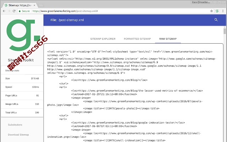Viewport: 227px width, 142px height.
Task: Click the search magnifier in the blue header
Action: click(x=216, y=20)
